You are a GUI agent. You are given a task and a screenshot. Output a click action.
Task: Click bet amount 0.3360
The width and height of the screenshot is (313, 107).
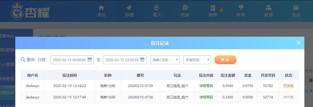228,97
